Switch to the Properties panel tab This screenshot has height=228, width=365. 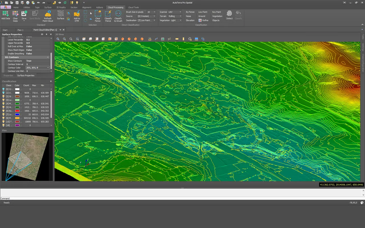[x=8, y=76]
